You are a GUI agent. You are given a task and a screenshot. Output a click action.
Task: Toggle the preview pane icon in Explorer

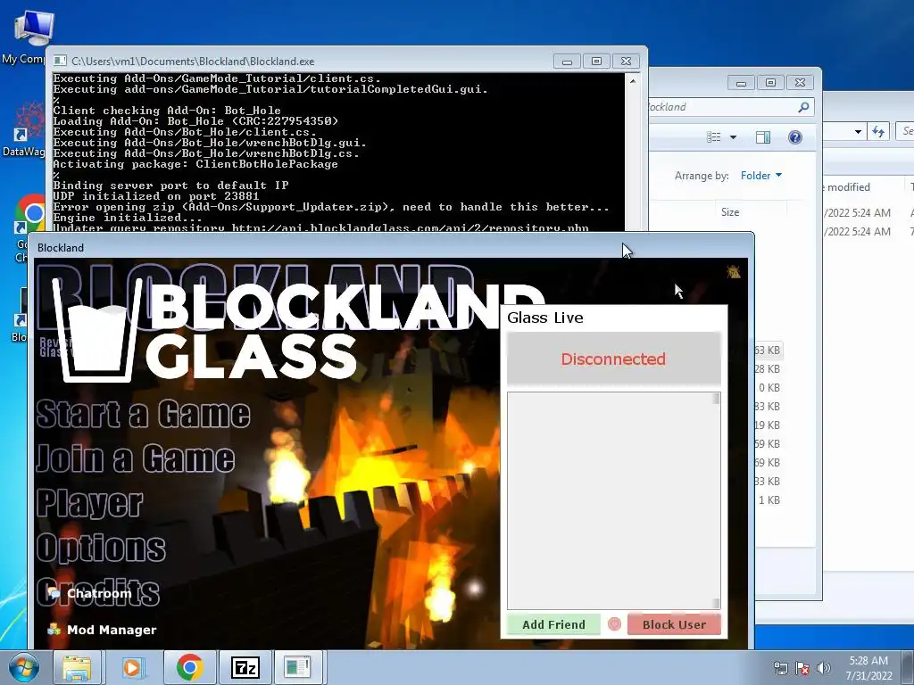coord(762,137)
